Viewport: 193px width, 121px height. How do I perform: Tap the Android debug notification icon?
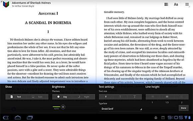click(156, 118)
